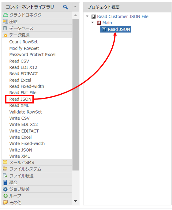Click the ループ green refresh icon

(x=5, y=196)
